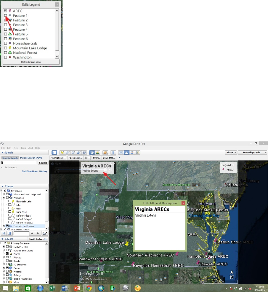Click the Email envelope toolbar icon
This screenshot has height=292, width=268.
coord(121,153)
